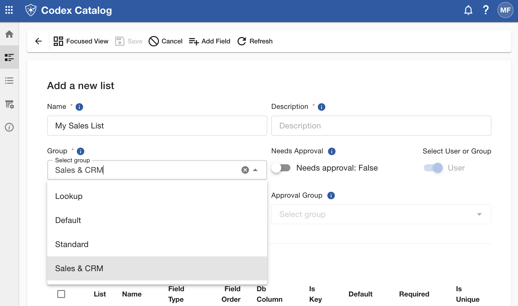This screenshot has width=518, height=306.
Task: Refresh the page from the toolbar
Action: point(255,41)
